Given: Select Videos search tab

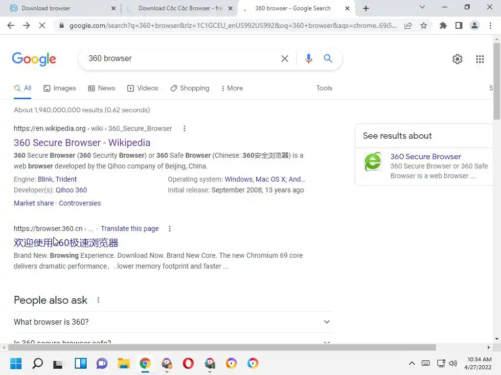Looking at the screenshot, I should coord(142,88).
